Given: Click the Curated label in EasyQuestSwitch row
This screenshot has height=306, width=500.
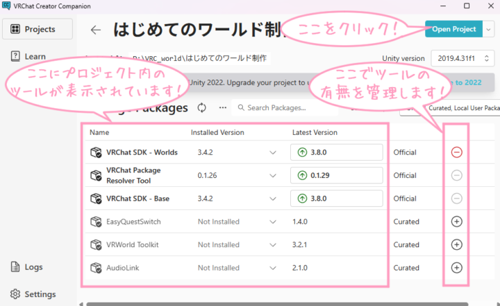Looking at the screenshot, I should tap(406, 222).
